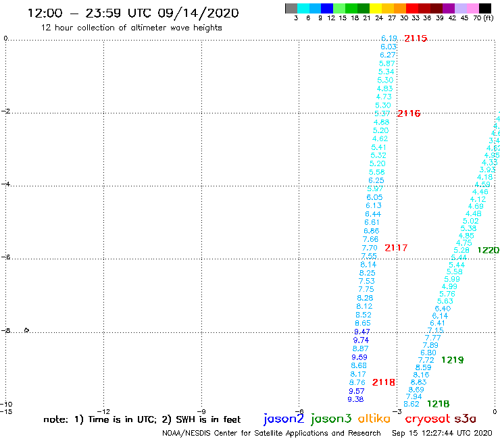Pick the yellow swatch in the color scale
The image size is (500, 439).
tap(376, 9)
